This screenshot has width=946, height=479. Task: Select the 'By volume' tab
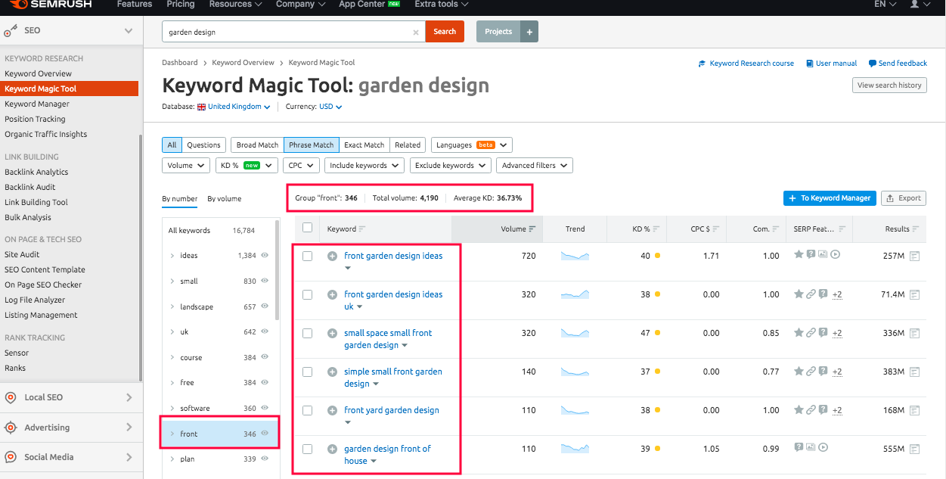point(225,199)
